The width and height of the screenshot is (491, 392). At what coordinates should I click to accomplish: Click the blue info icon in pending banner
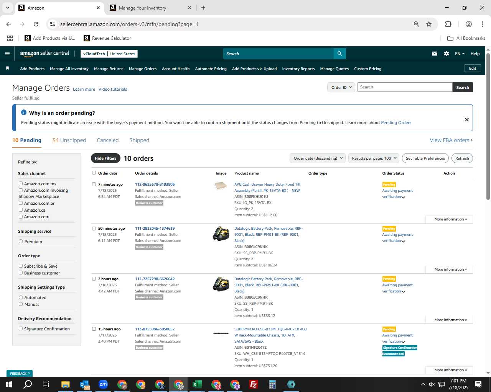24,113
